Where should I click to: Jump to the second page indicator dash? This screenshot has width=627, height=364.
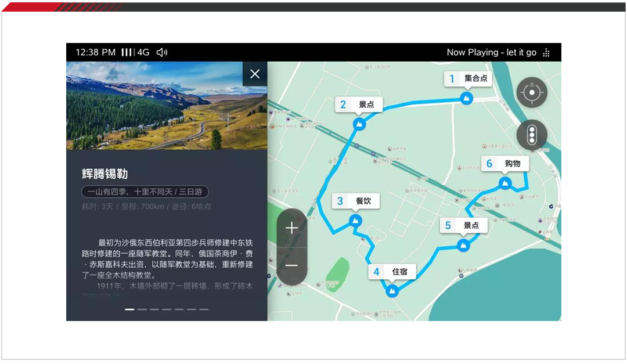click(142, 309)
